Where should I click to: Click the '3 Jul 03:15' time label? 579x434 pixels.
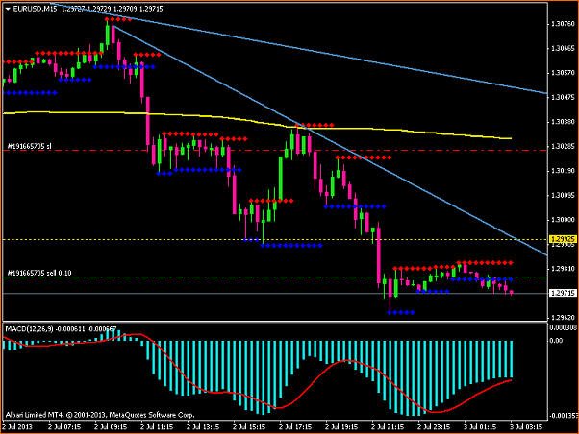[x=526, y=427]
